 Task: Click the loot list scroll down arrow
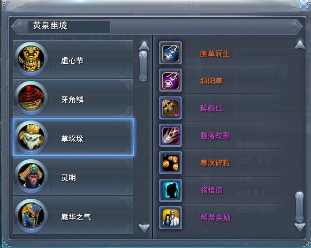point(300,227)
